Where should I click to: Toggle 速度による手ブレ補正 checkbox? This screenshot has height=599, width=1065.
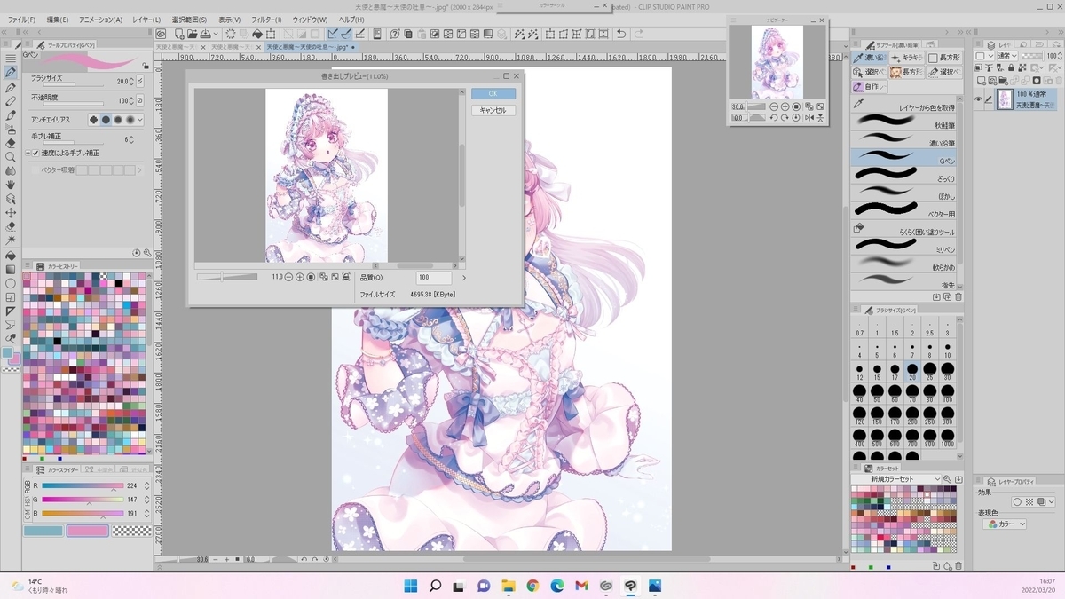point(35,153)
